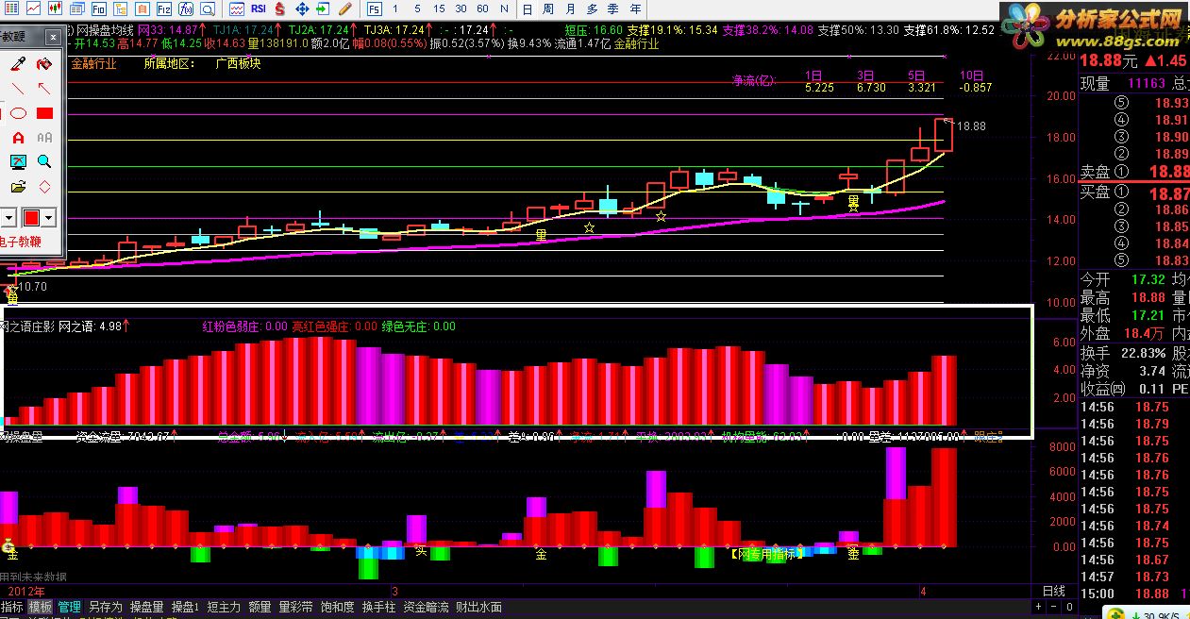This screenshot has width=1190, height=619.
Task: Expand the red color swatch dropdown arrow
Action: (48, 217)
